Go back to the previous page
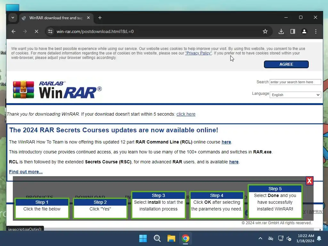The height and width of the screenshot is (246, 328). click(x=13, y=31)
